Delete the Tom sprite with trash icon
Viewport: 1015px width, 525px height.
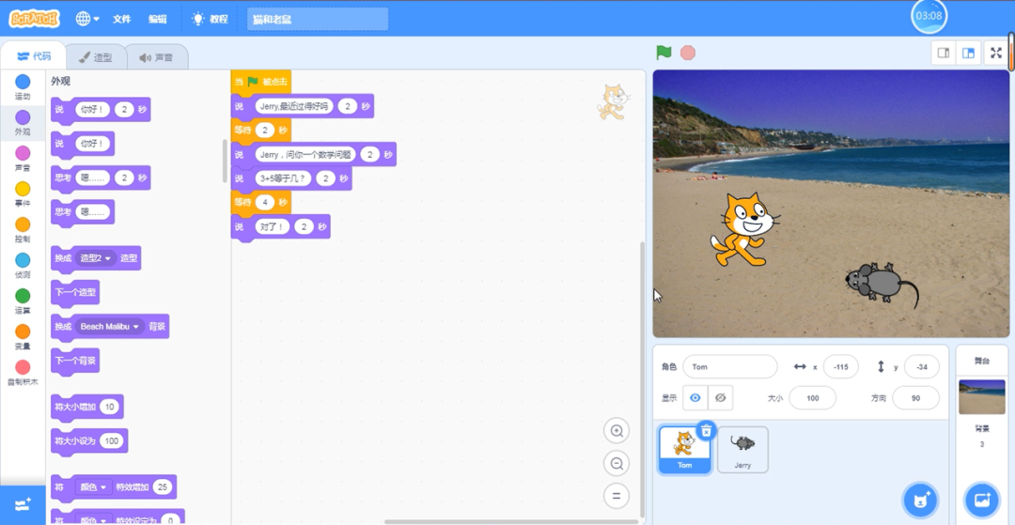(x=707, y=430)
